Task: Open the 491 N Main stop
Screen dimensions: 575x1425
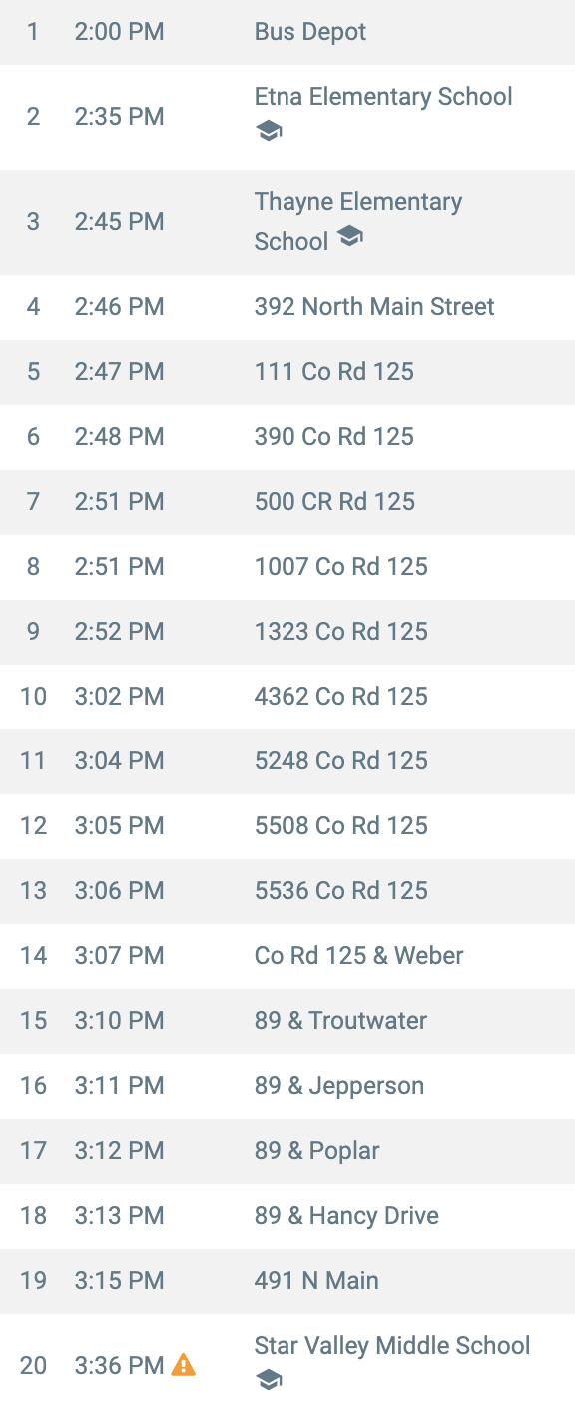Action: [x=287, y=1281]
